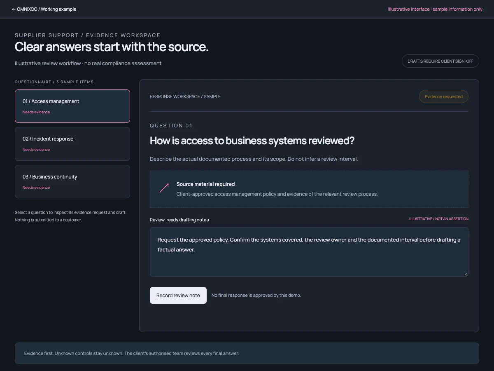Go back via OMNIXCO / Working example link

[44, 9]
